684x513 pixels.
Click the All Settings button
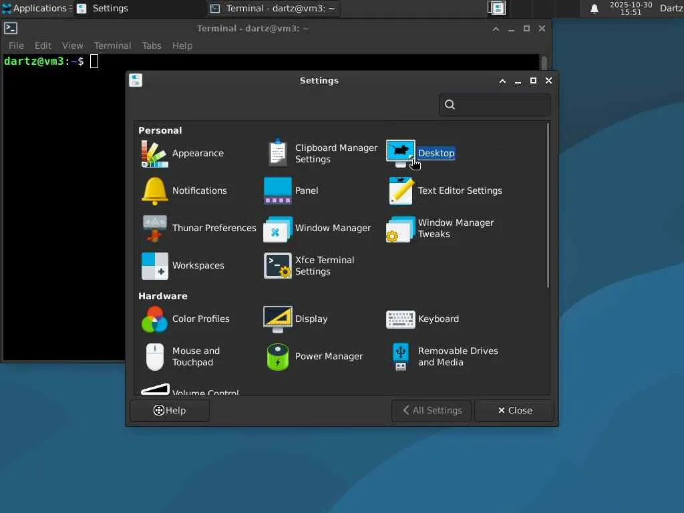click(x=432, y=411)
